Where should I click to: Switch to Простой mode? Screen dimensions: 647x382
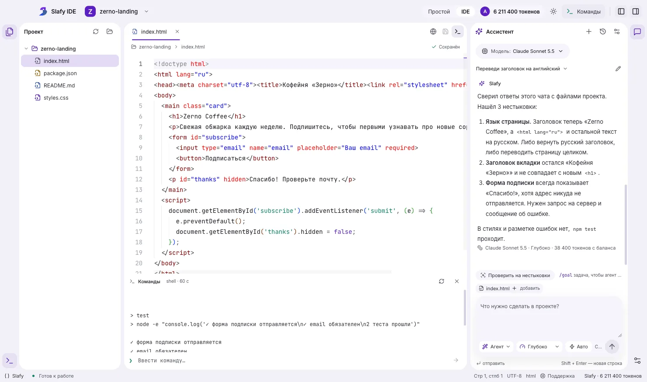[x=439, y=12]
